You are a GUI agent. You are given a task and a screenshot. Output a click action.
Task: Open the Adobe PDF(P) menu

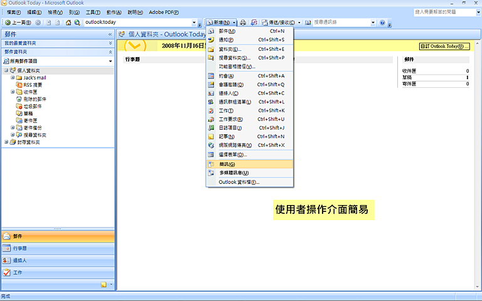[x=164, y=13]
